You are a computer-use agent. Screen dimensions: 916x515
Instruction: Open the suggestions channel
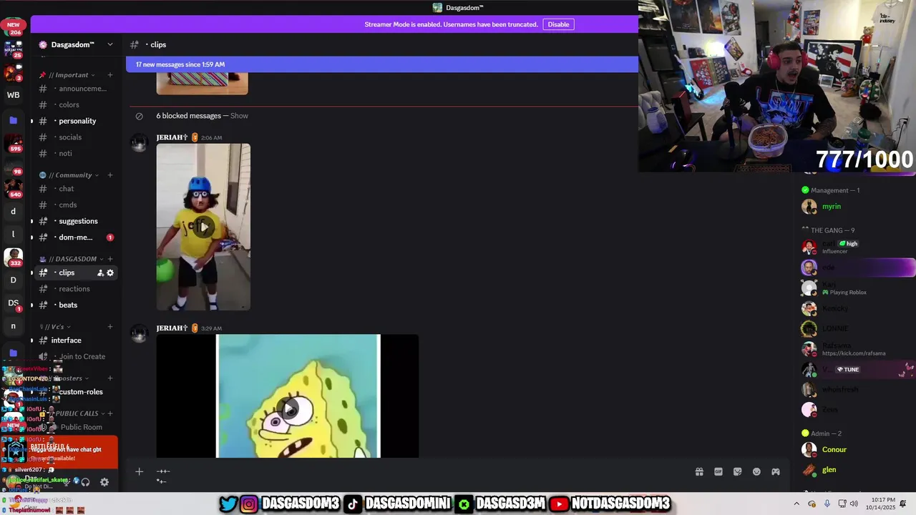77,221
